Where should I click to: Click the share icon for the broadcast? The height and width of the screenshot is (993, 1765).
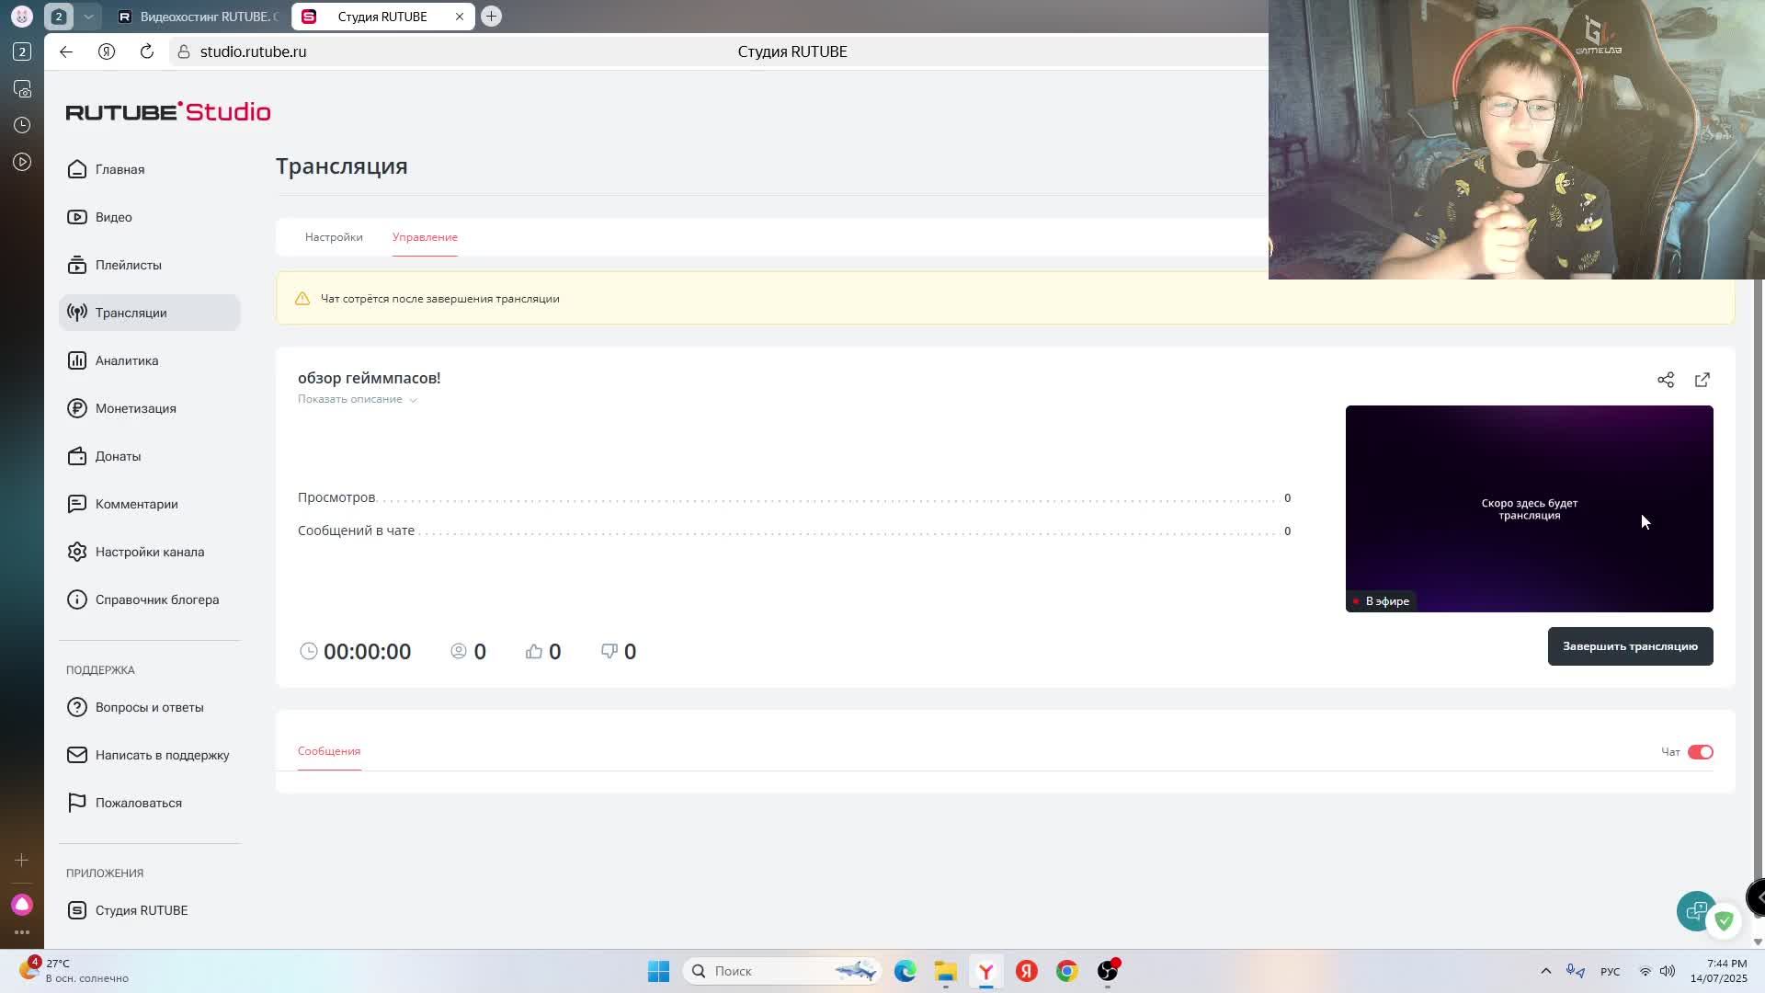coord(1665,380)
